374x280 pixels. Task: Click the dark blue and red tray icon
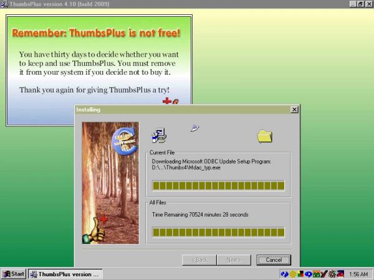[340, 274]
